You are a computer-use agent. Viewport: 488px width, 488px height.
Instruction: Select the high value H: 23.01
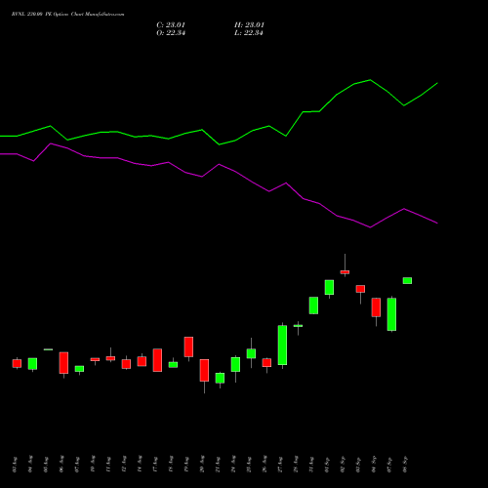249,25
